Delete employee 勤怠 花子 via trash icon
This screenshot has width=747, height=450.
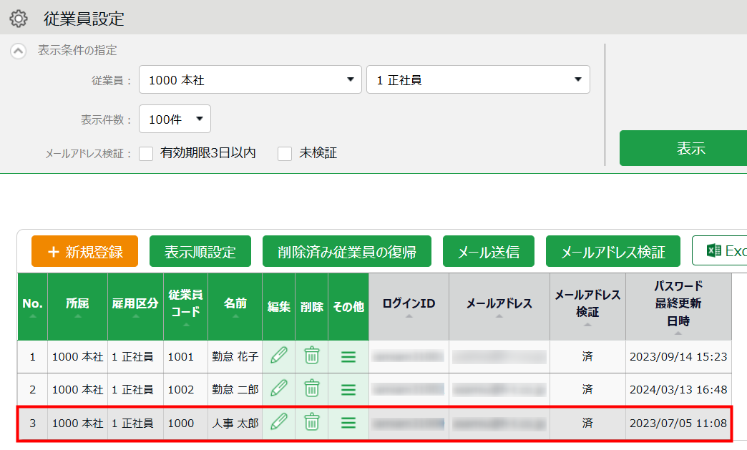coord(311,356)
